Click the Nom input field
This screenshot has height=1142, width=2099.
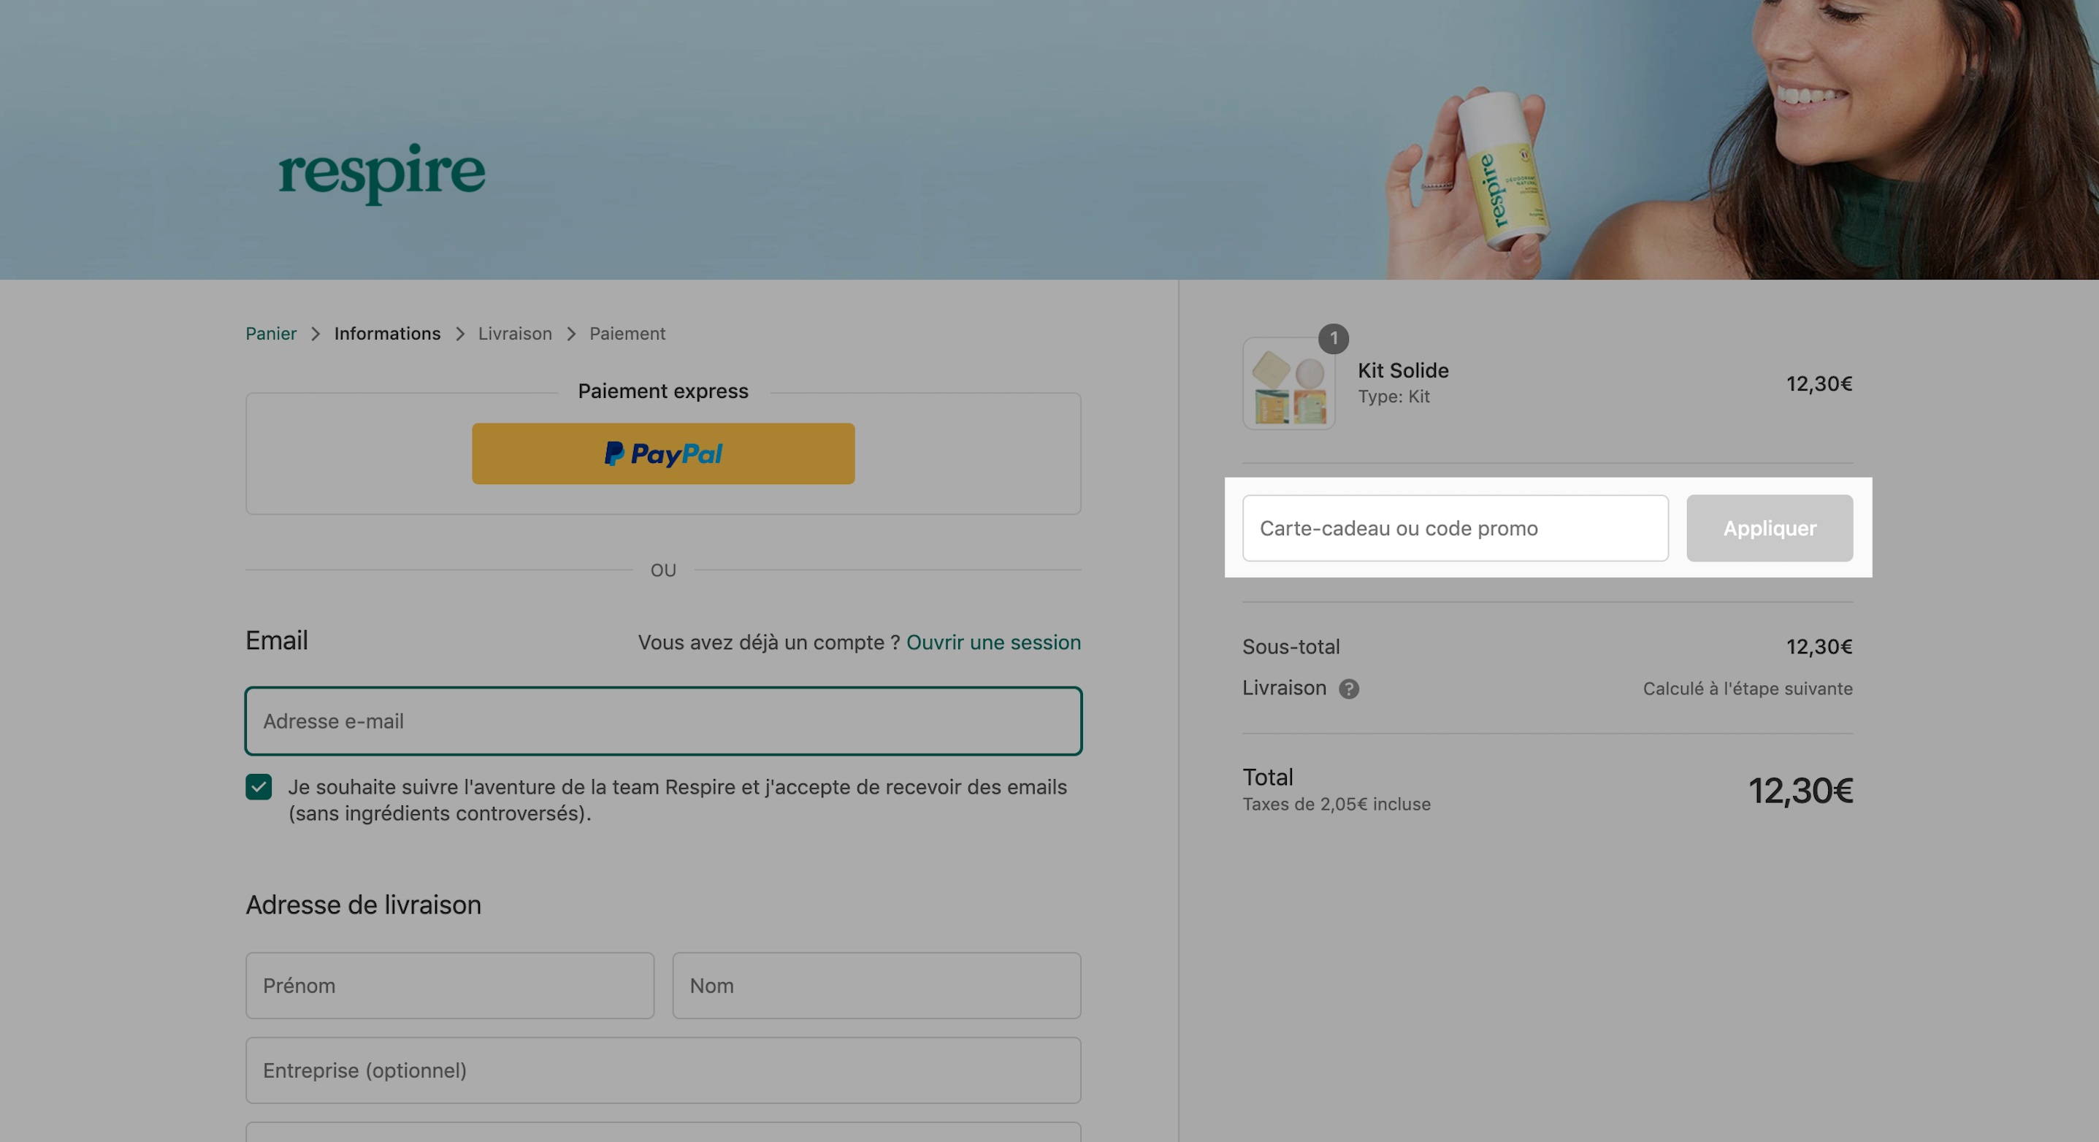[876, 986]
